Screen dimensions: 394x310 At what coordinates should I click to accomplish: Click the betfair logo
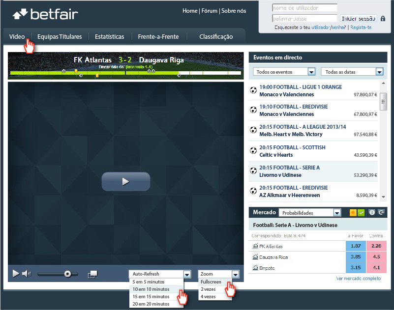coord(45,14)
